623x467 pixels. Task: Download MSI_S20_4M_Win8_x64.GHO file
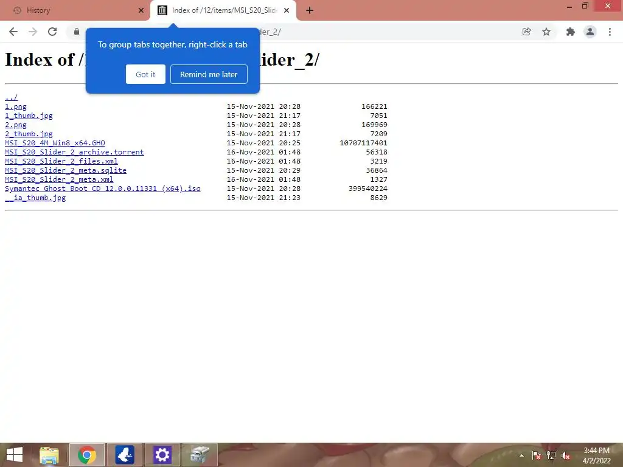pyautogui.click(x=55, y=143)
